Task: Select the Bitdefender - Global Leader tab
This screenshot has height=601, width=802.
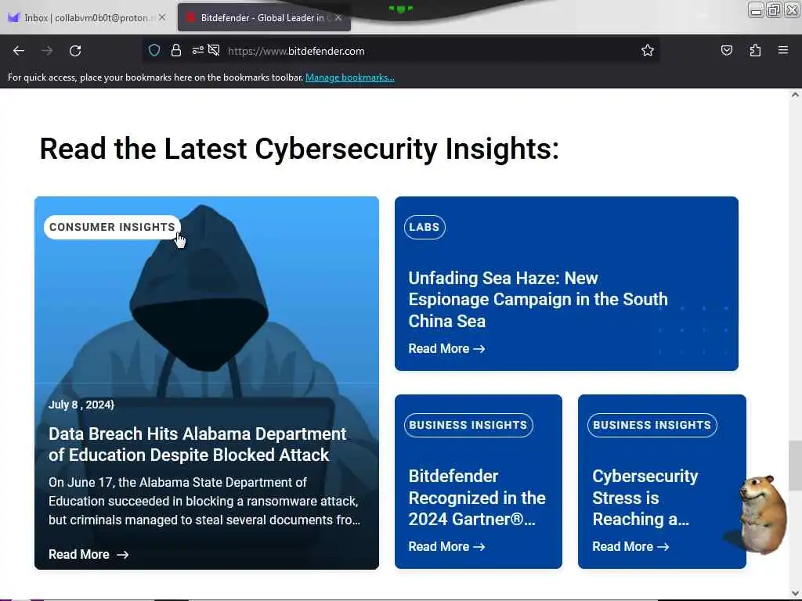Action: 264,17
